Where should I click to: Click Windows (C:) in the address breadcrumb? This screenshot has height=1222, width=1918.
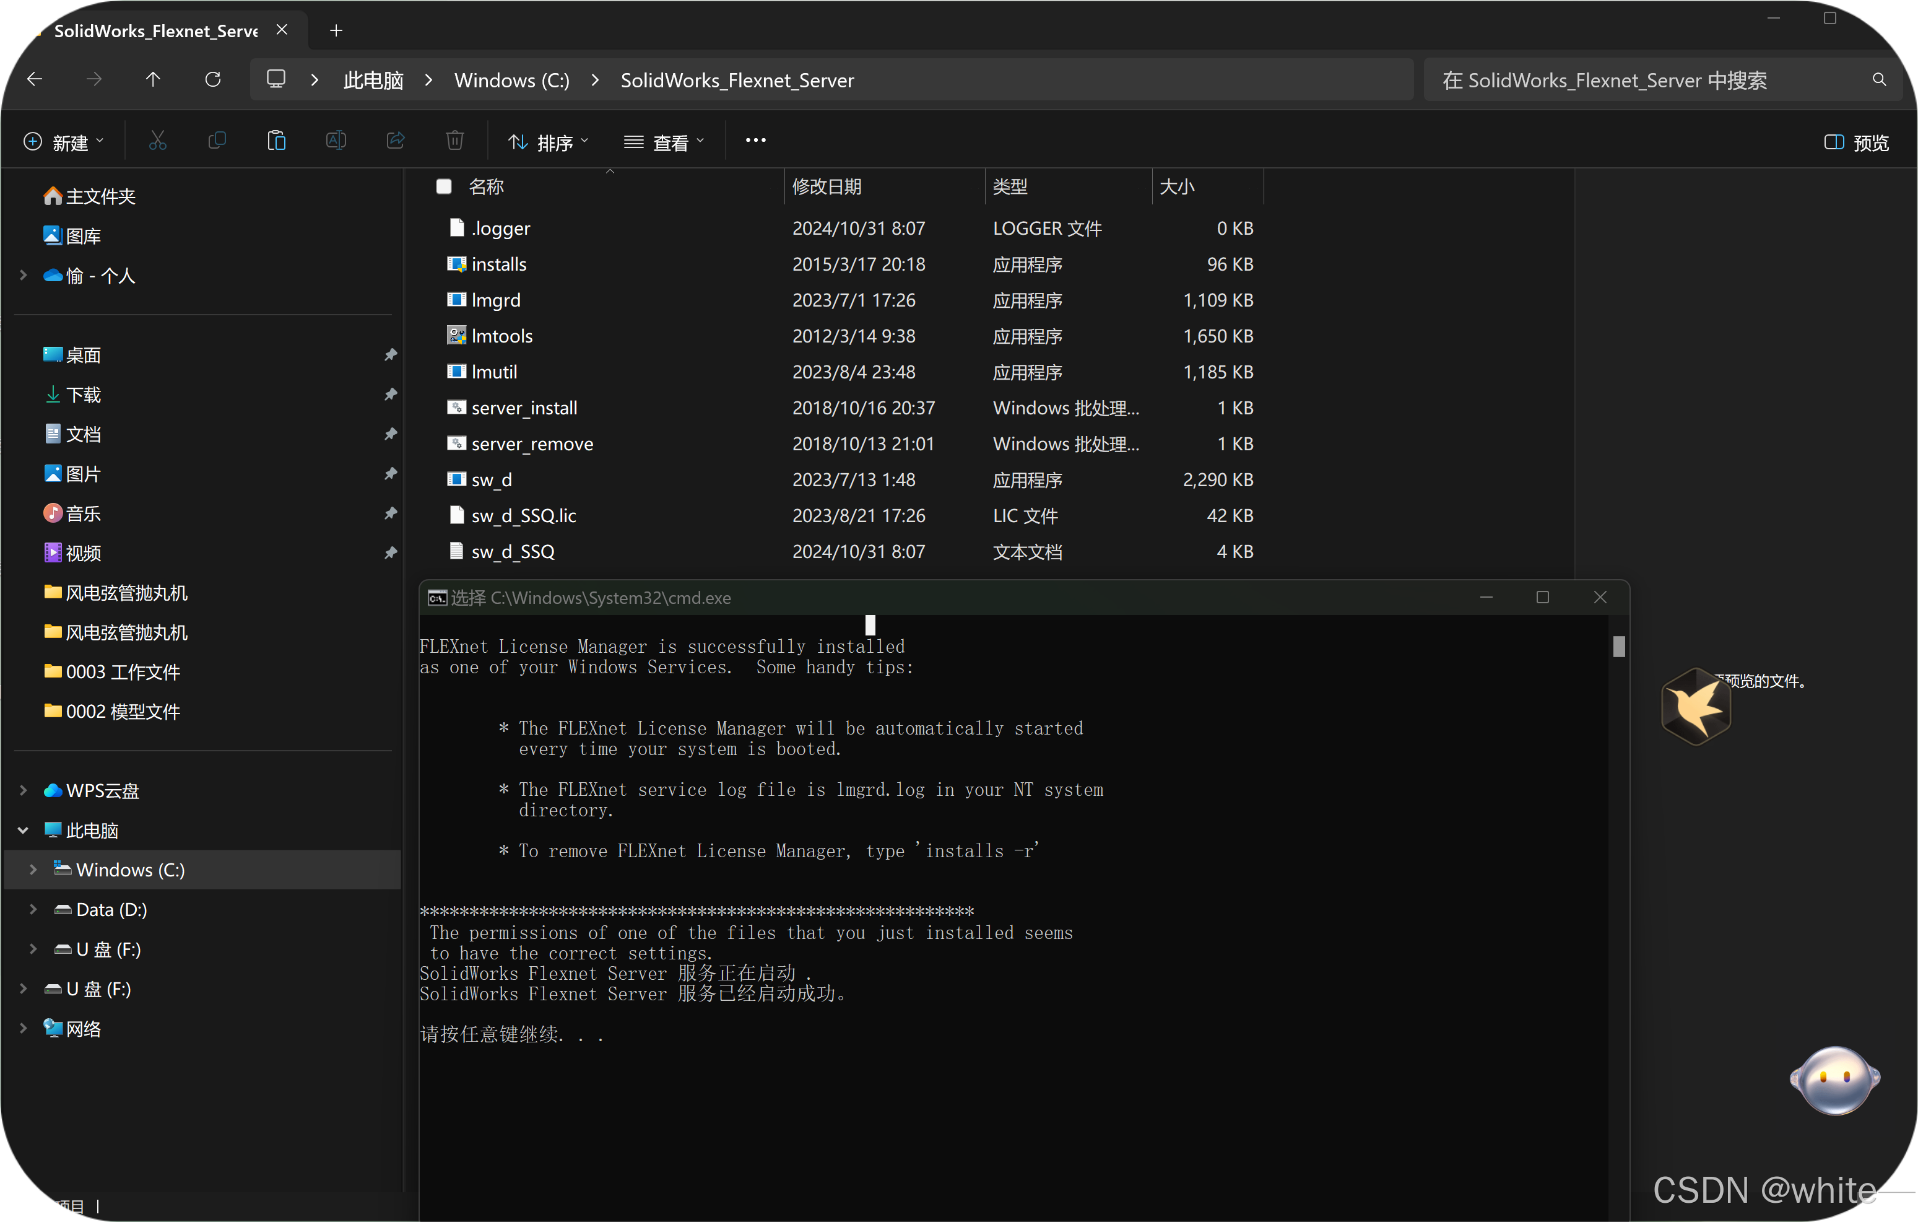(x=511, y=81)
